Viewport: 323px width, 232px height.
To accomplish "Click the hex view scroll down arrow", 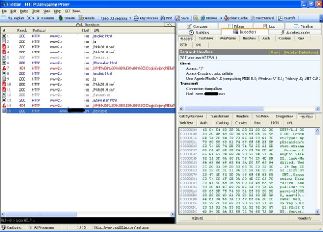I will 317,211.
